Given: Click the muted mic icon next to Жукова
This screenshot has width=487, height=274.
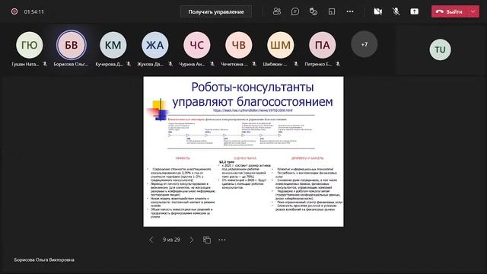Looking at the screenshot, I should coord(170,64).
